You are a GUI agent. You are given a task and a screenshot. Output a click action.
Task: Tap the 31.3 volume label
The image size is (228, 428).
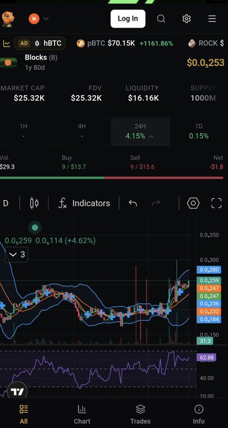pyautogui.click(x=205, y=341)
